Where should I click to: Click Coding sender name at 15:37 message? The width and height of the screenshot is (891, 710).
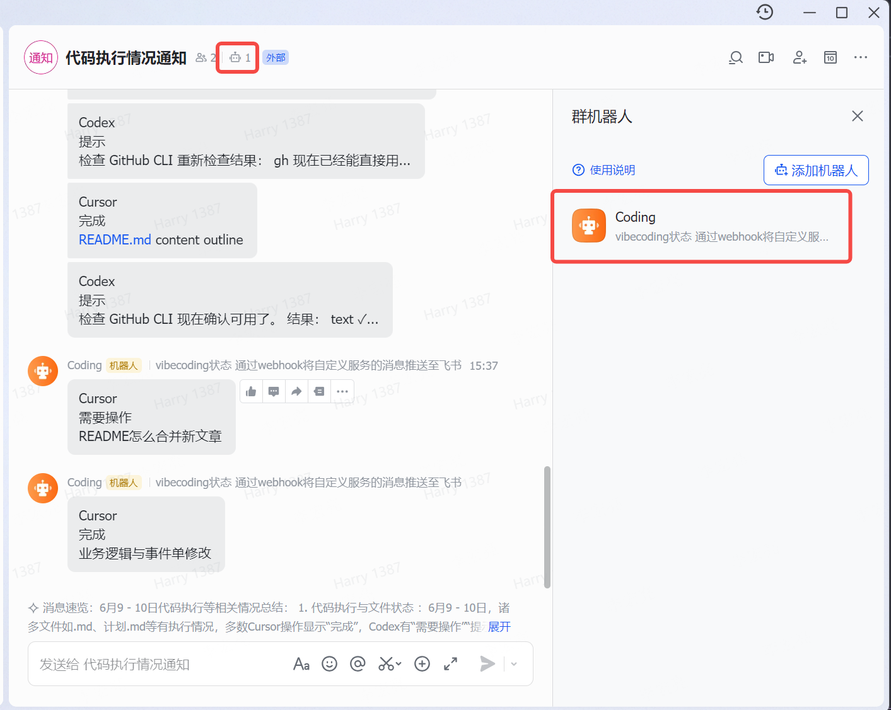pyautogui.click(x=84, y=365)
